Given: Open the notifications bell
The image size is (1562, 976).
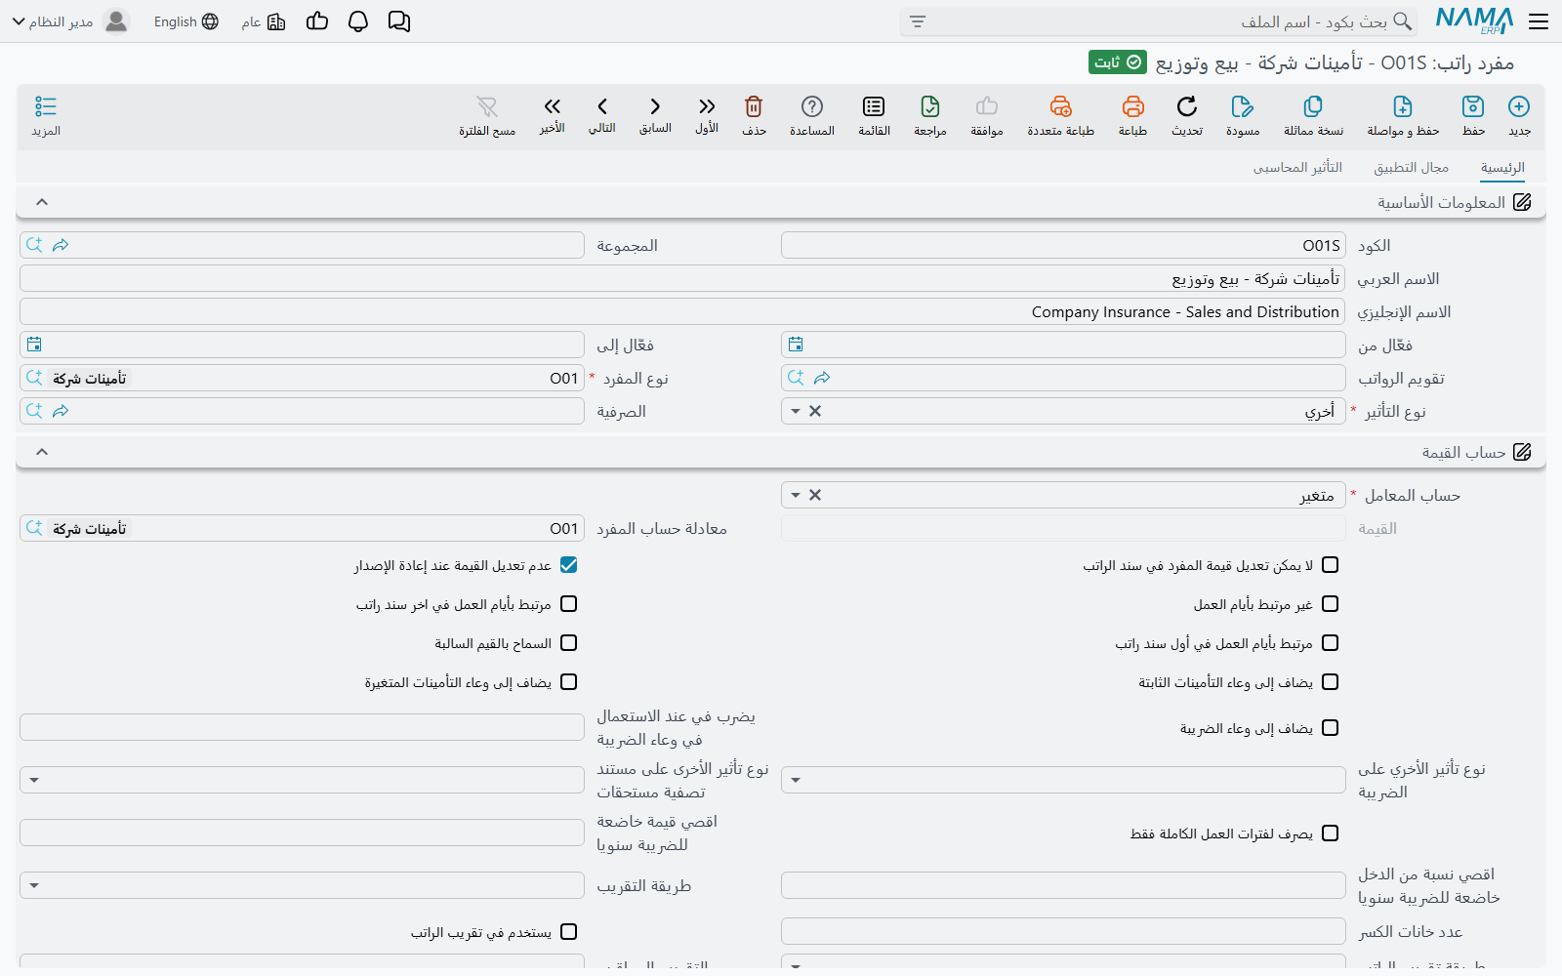Looking at the screenshot, I should click(x=358, y=21).
